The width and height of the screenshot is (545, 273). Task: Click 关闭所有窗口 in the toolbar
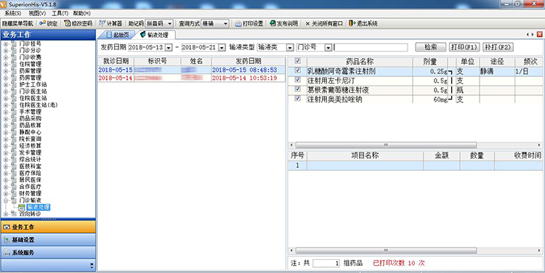click(x=324, y=24)
